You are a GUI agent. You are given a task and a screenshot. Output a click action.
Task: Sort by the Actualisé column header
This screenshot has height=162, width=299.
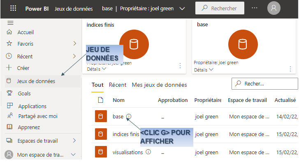point(285,100)
